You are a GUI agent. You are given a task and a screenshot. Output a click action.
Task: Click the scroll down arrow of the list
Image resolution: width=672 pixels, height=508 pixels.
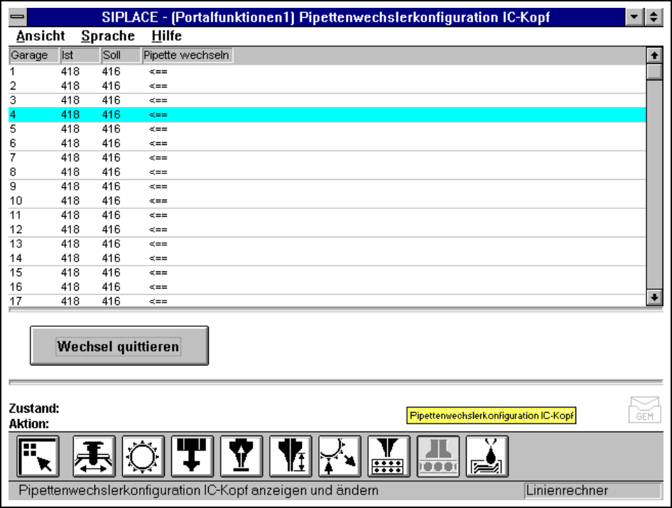coord(654,298)
